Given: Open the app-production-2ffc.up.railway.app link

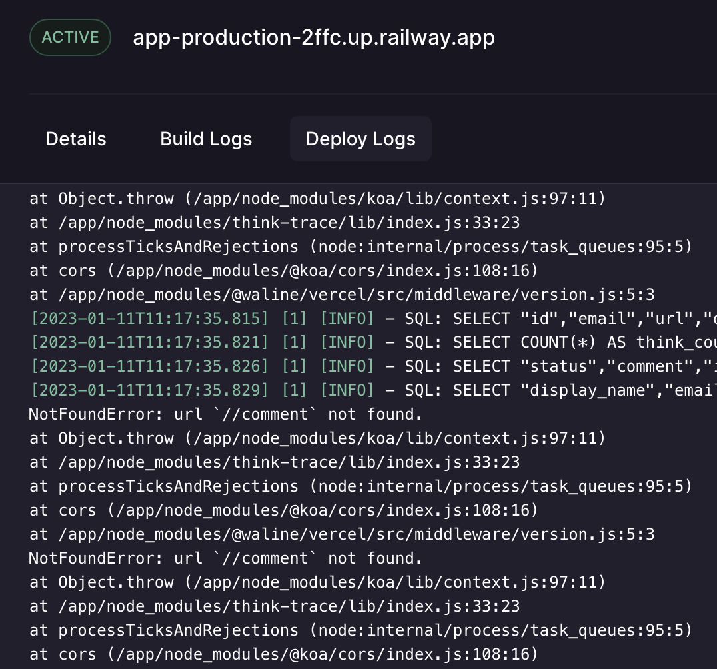Looking at the screenshot, I should [x=313, y=37].
